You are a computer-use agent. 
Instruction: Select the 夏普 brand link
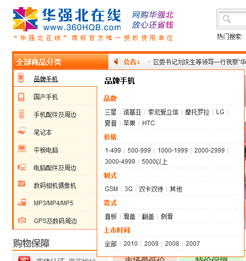tap(111, 123)
